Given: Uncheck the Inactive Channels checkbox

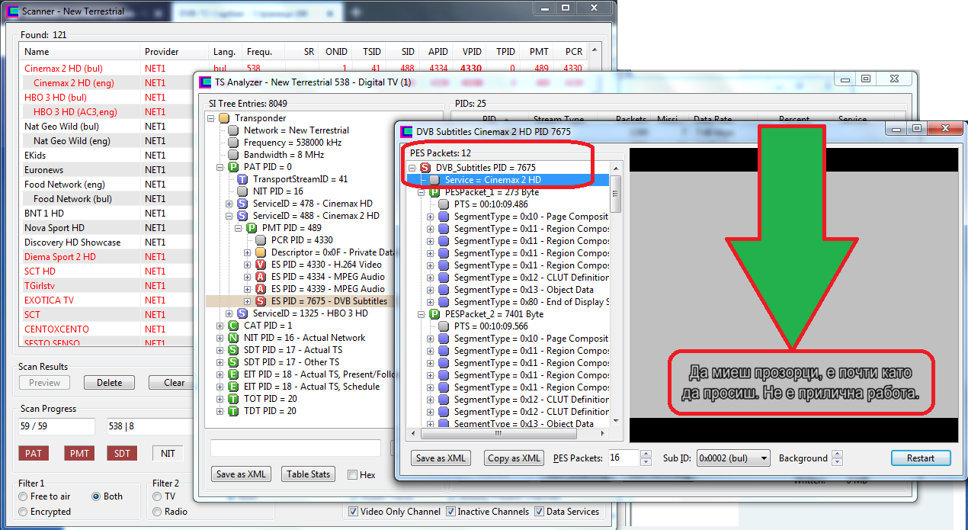Looking at the screenshot, I should (x=451, y=512).
